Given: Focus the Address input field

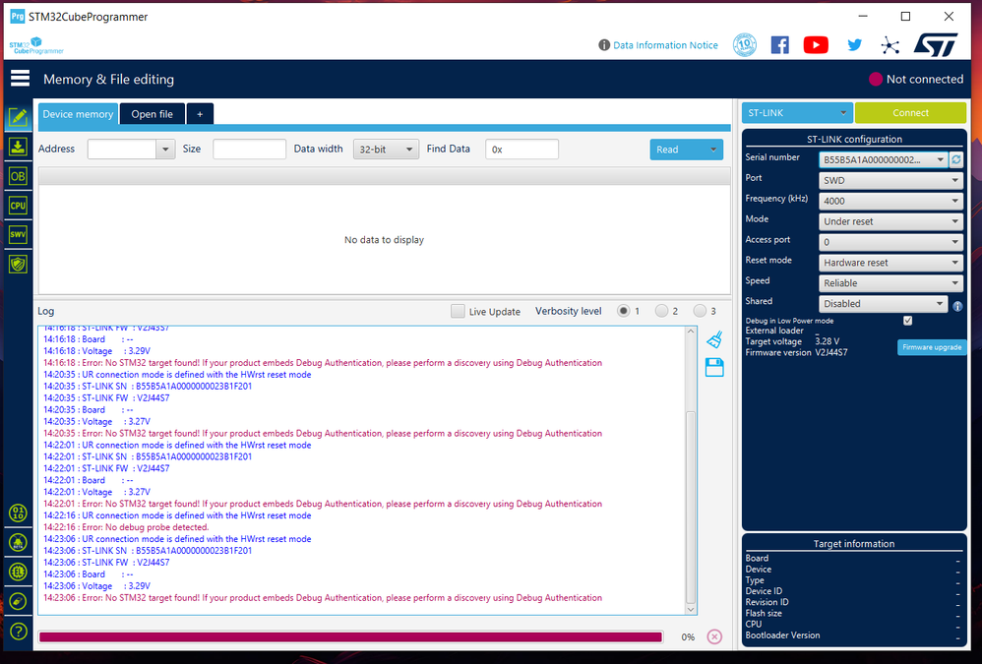Looking at the screenshot, I should [x=121, y=149].
